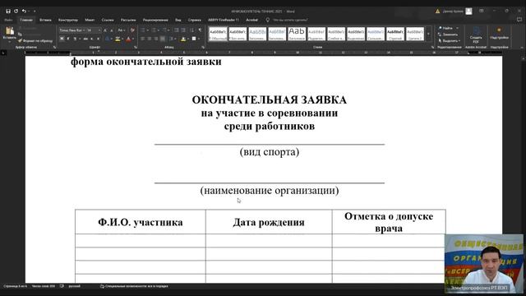Sort the selected paragraphs
This screenshot has height=296, width=526.
(191, 30)
